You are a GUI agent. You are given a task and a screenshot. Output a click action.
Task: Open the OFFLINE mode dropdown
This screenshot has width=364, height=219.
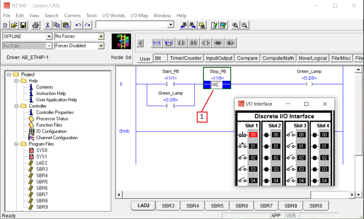[49, 37]
